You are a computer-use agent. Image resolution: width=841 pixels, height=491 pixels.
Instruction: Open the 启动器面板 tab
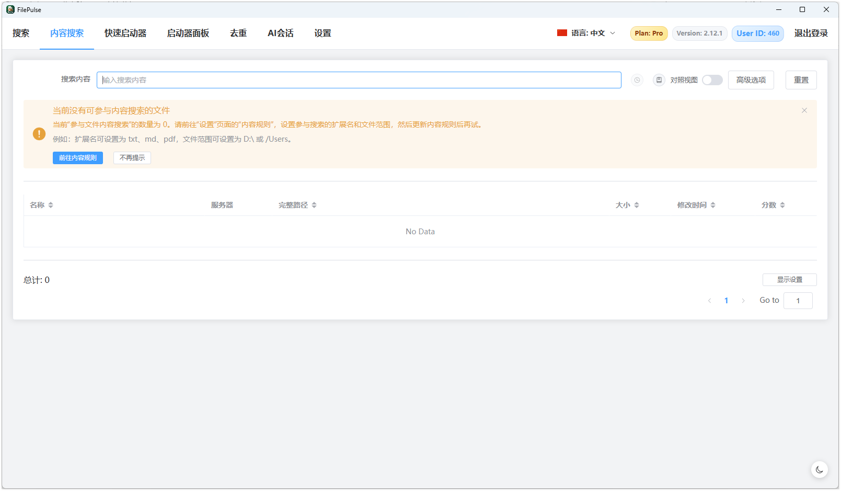tap(188, 33)
